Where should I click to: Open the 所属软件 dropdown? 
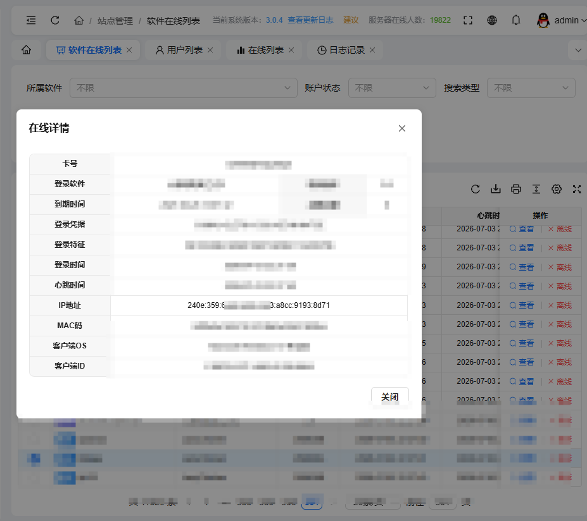[x=184, y=88]
